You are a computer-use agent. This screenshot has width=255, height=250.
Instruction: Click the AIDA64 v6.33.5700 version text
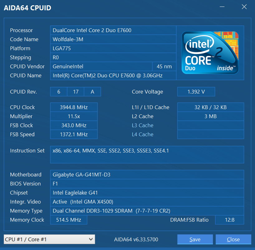[136, 239]
